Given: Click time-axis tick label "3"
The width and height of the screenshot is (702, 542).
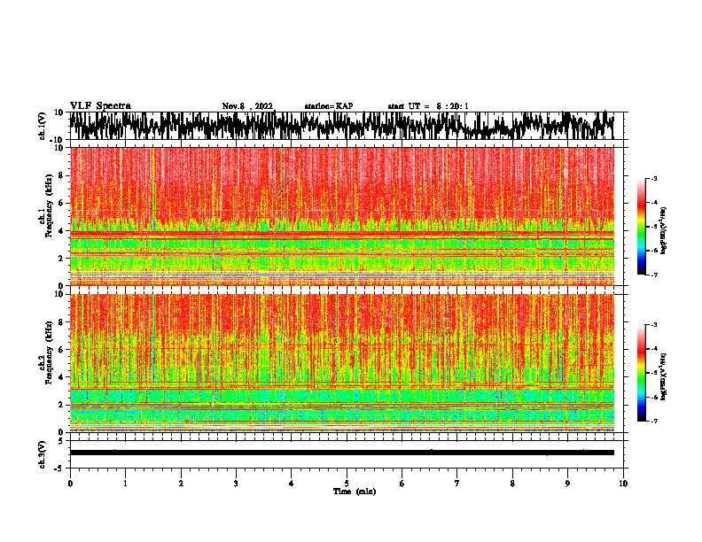Looking at the screenshot, I should [236, 484].
